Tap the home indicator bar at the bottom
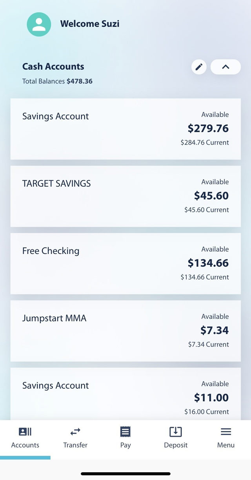The image size is (251, 480). [125, 473]
